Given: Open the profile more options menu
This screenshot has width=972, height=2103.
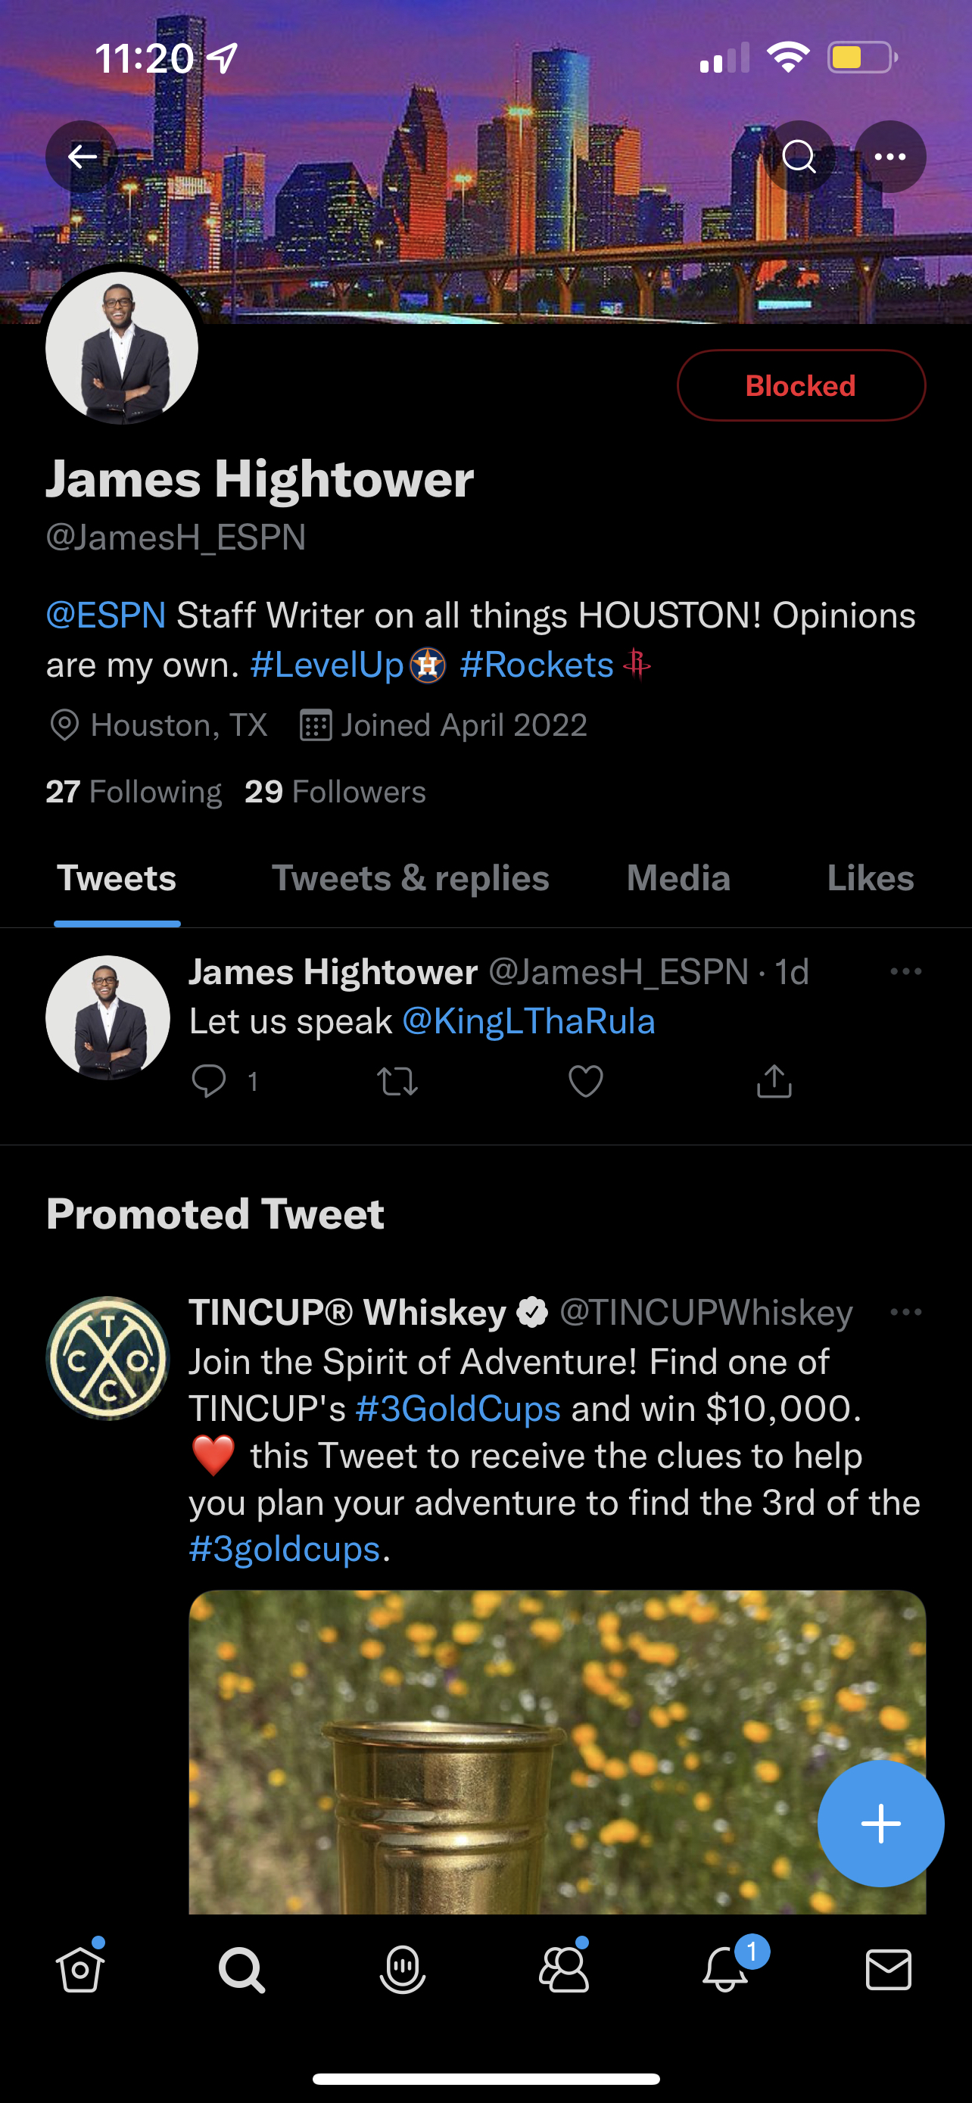Looking at the screenshot, I should pyautogui.click(x=889, y=156).
